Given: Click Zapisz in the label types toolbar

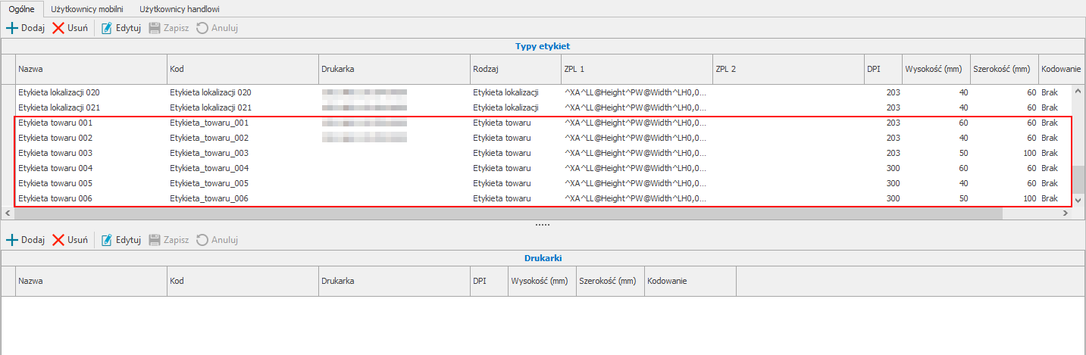Looking at the screenshot, I should pos(168,28).
